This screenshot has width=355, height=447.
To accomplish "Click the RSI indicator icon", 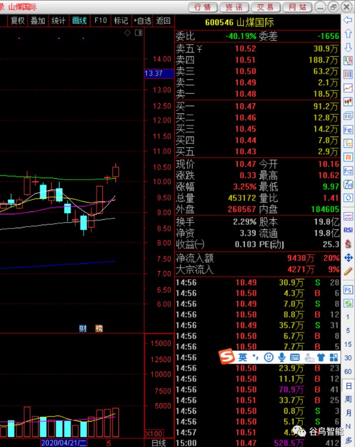I will pyautogui.click(x=348, y=230).
